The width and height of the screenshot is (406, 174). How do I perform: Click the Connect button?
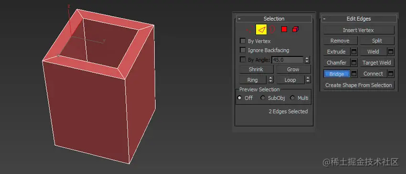pyautogui.click(x=374, y=74)
